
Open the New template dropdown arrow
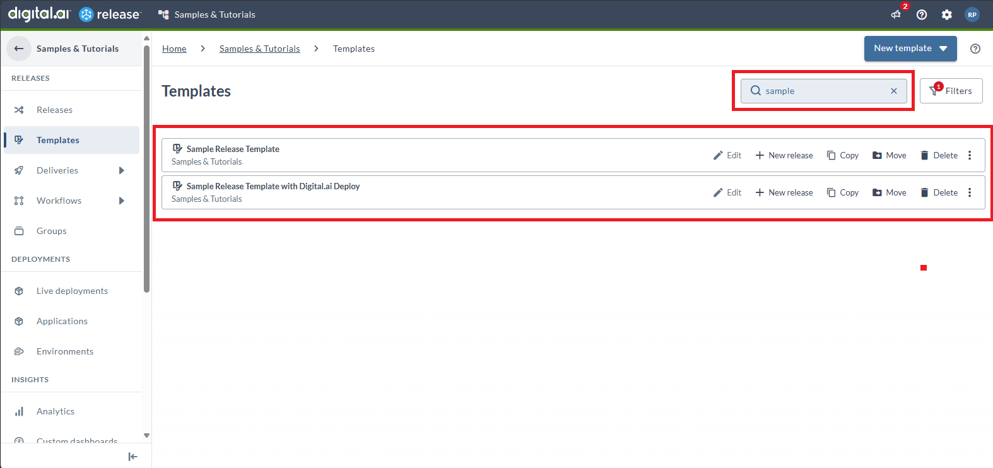pyautogui.click(x=944, y=49)
